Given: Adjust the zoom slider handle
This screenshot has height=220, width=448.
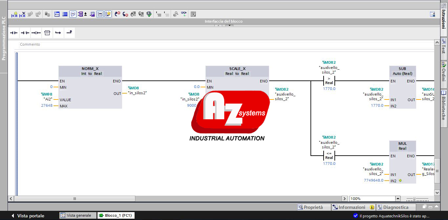Looking at the screenshot, I should 415,199.
